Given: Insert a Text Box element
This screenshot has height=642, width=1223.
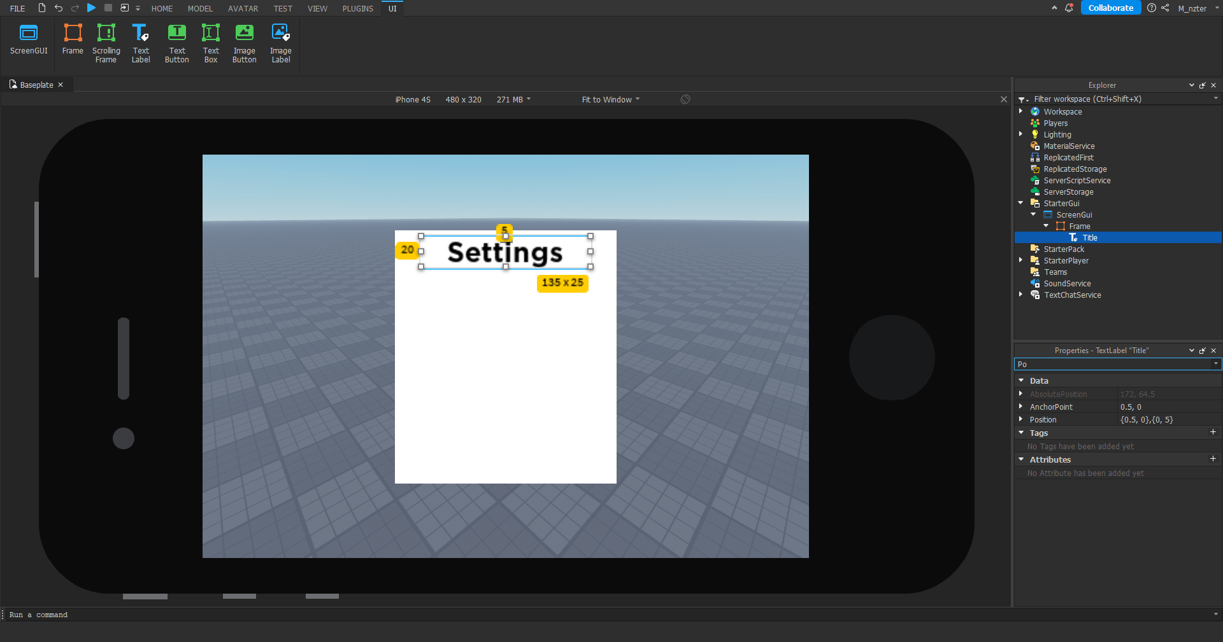Looking at the screenshot, I should click(x=210, y=39).
